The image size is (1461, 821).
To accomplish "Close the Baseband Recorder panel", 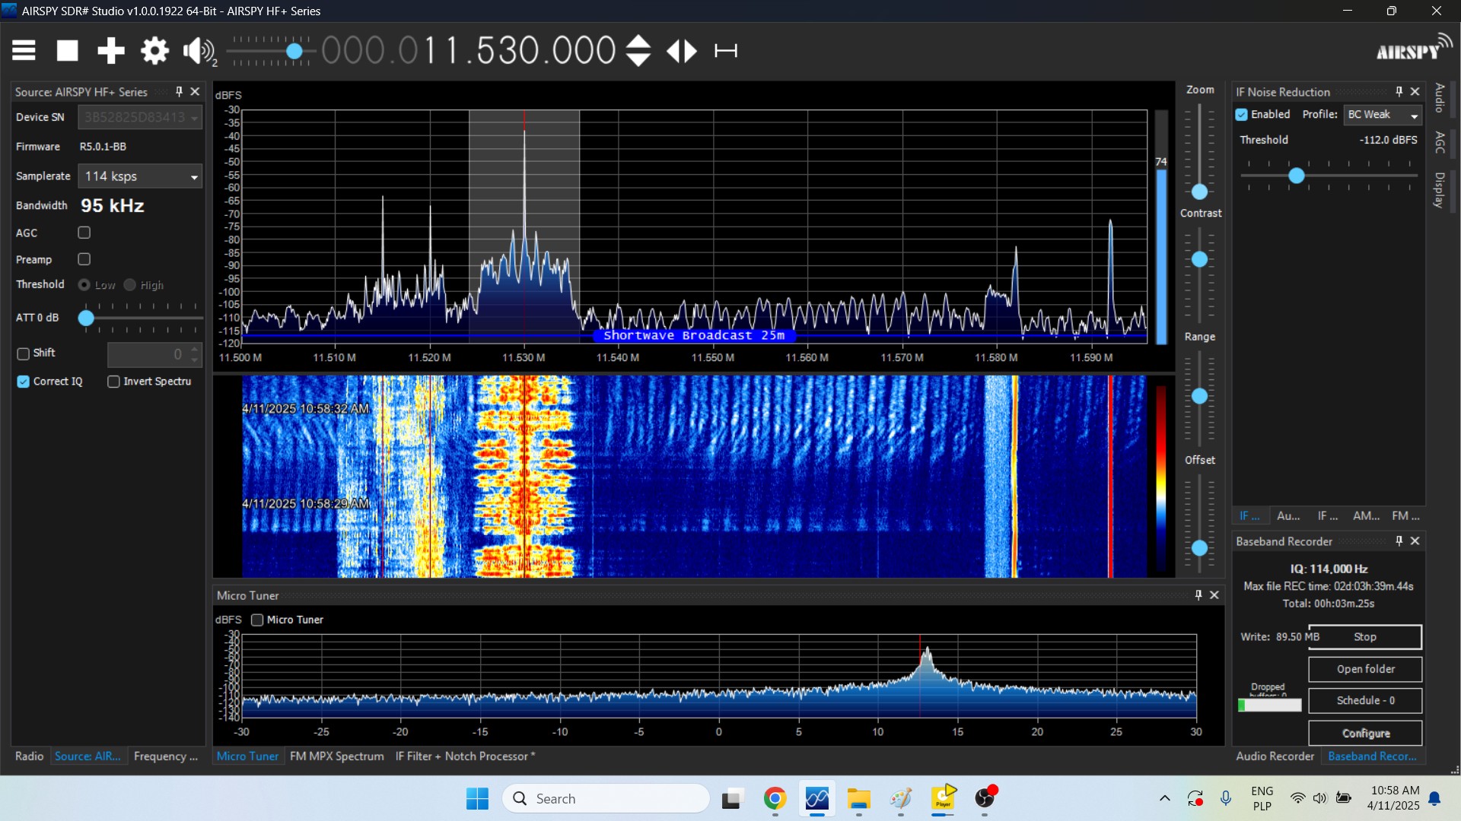I will (x=1415, y=540).
